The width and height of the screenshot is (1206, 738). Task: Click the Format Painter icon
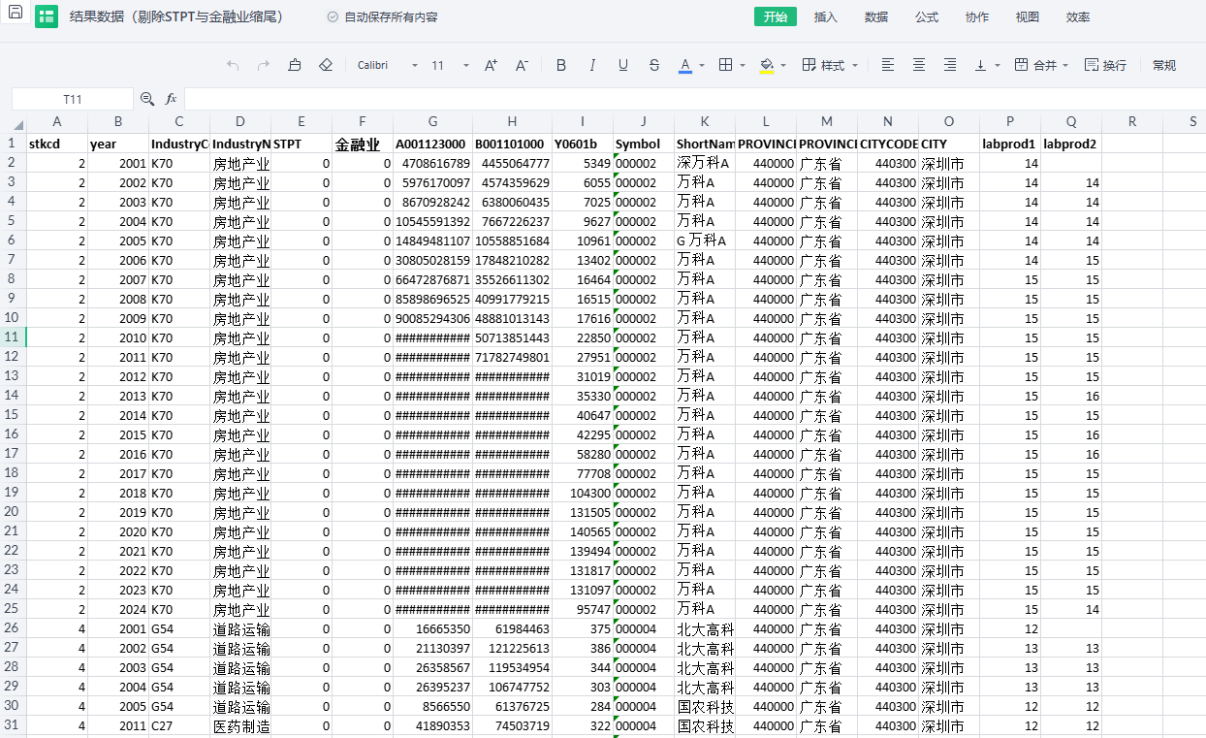[295, 65]
